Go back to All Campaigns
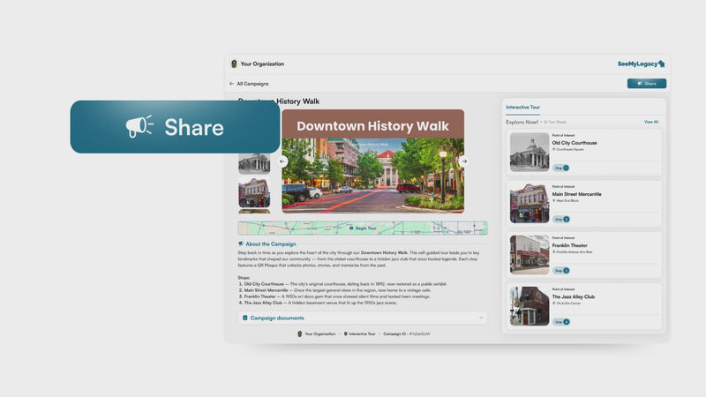The width and height of the screenshot is (706, 397). pyautogui.click(x=249, y=84)
